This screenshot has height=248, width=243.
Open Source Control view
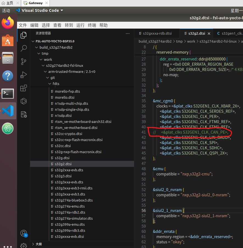(24, 61)
